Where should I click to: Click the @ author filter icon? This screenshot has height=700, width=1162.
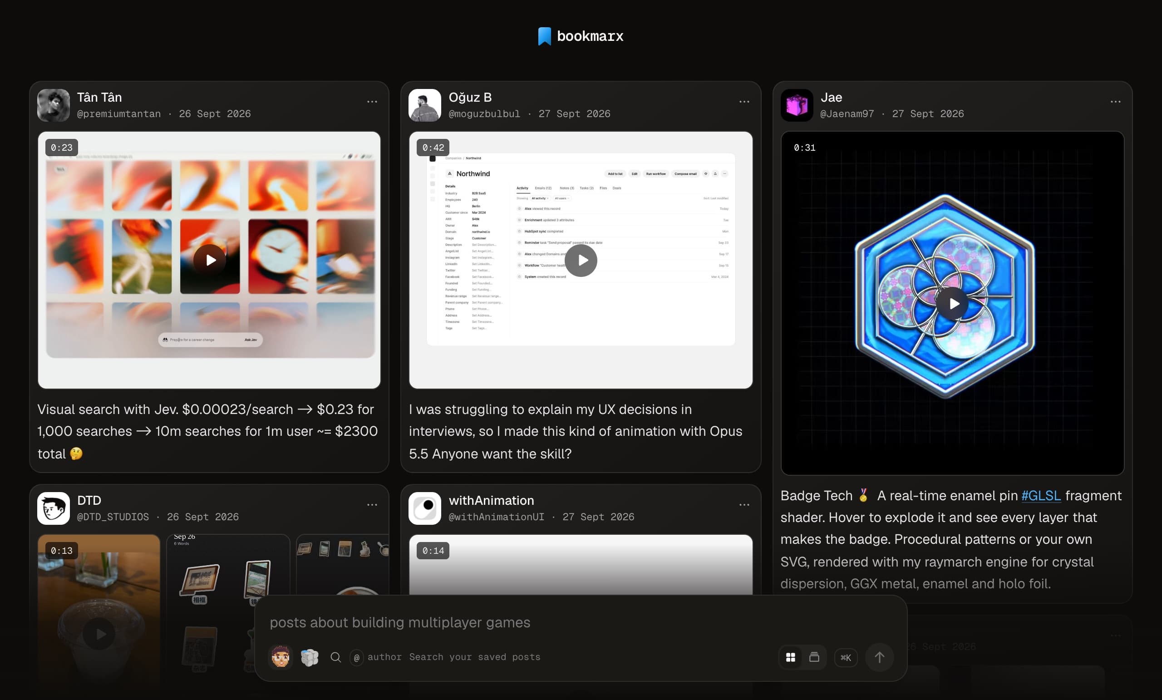[356, 657]
